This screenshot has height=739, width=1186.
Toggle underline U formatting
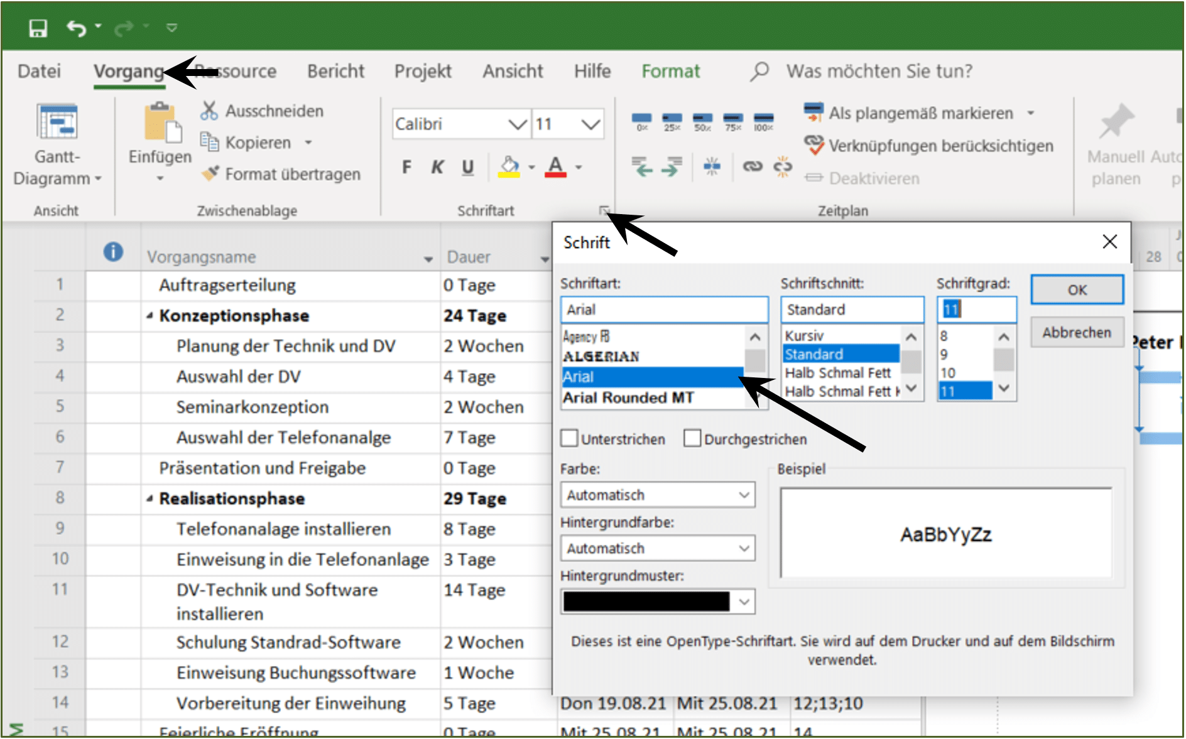click(x=467, y=167)
